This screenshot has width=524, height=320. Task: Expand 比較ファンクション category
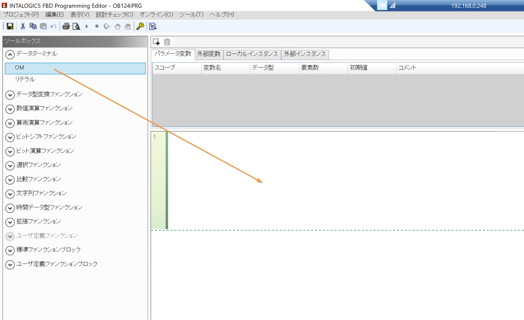10,180
